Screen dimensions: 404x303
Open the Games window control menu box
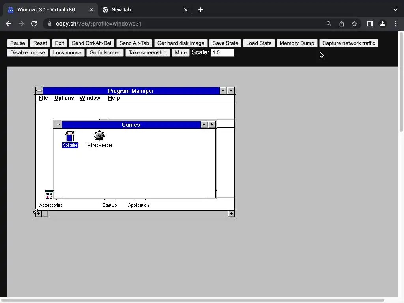(58, 125)
